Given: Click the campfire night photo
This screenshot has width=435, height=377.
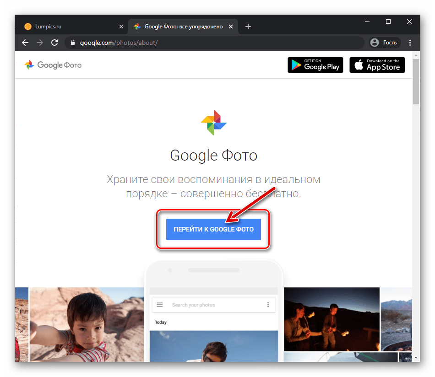Looking at the screenshot, I should pyautogui.click(x=332, y=319).
